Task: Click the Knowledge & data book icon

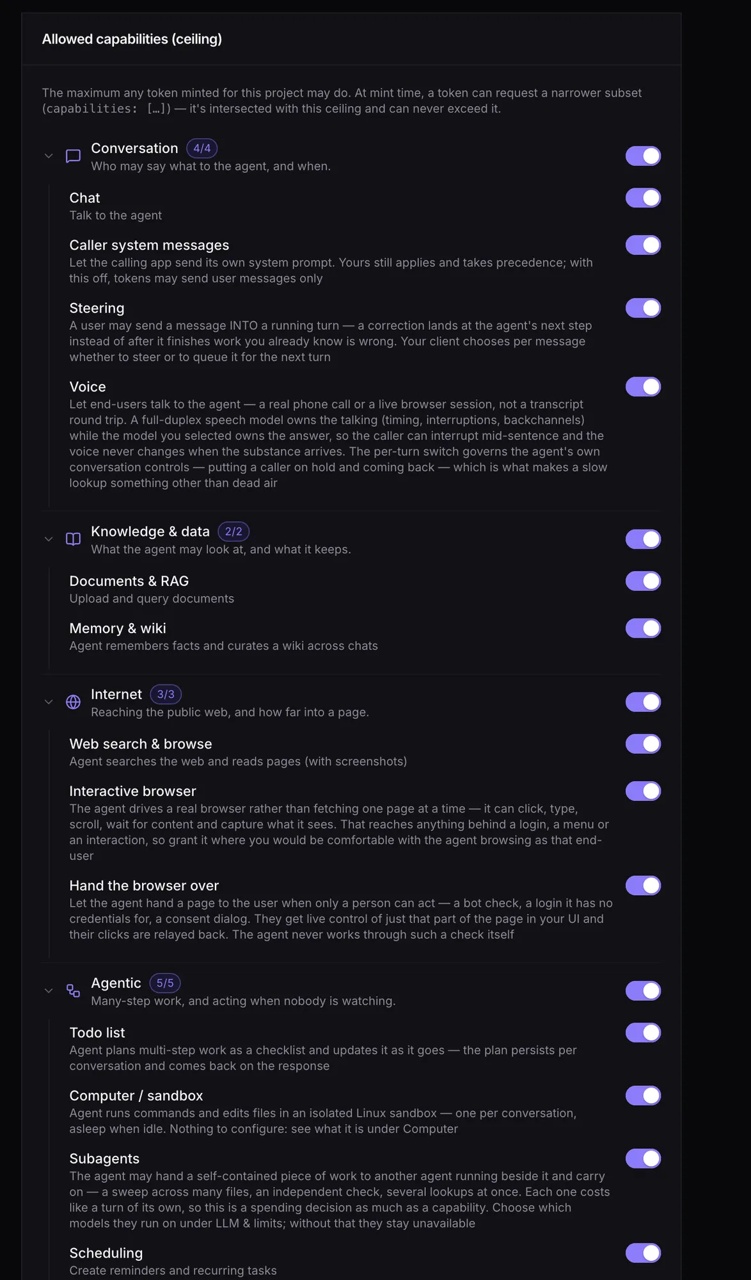Action: coord(74,539)
